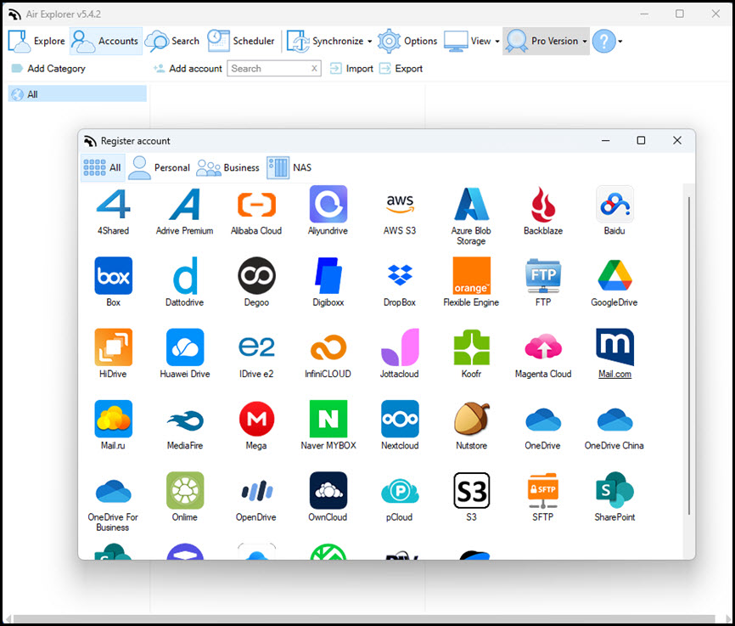Click the Register account vertical scrollbar

(689, 355)
